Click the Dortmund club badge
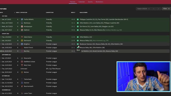Screen dimensions: 171x96 [22, 41]
